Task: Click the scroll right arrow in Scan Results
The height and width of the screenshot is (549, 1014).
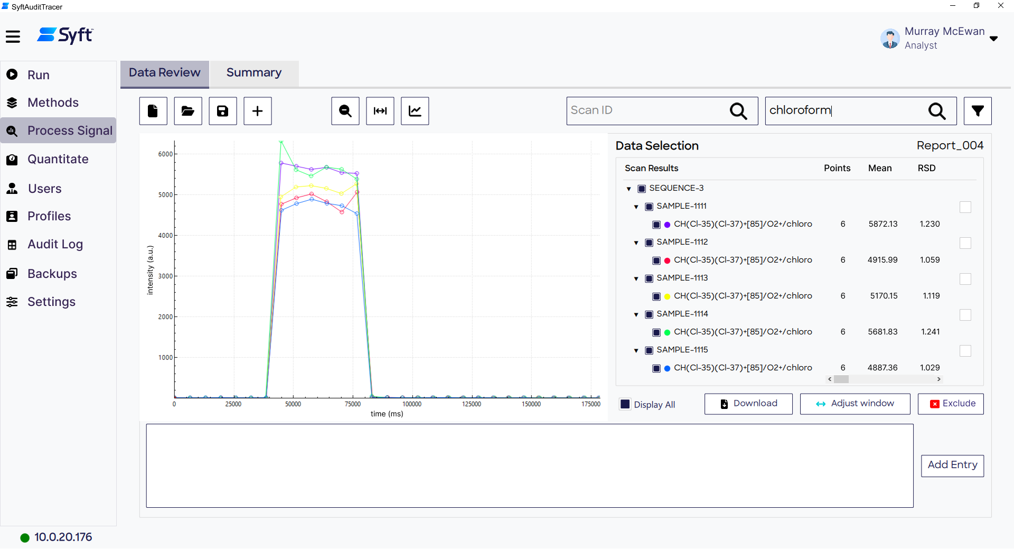Action: 938,379
